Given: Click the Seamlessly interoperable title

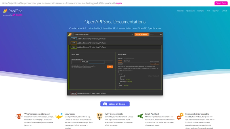Looking at the screenshot, I should (197, 114).
